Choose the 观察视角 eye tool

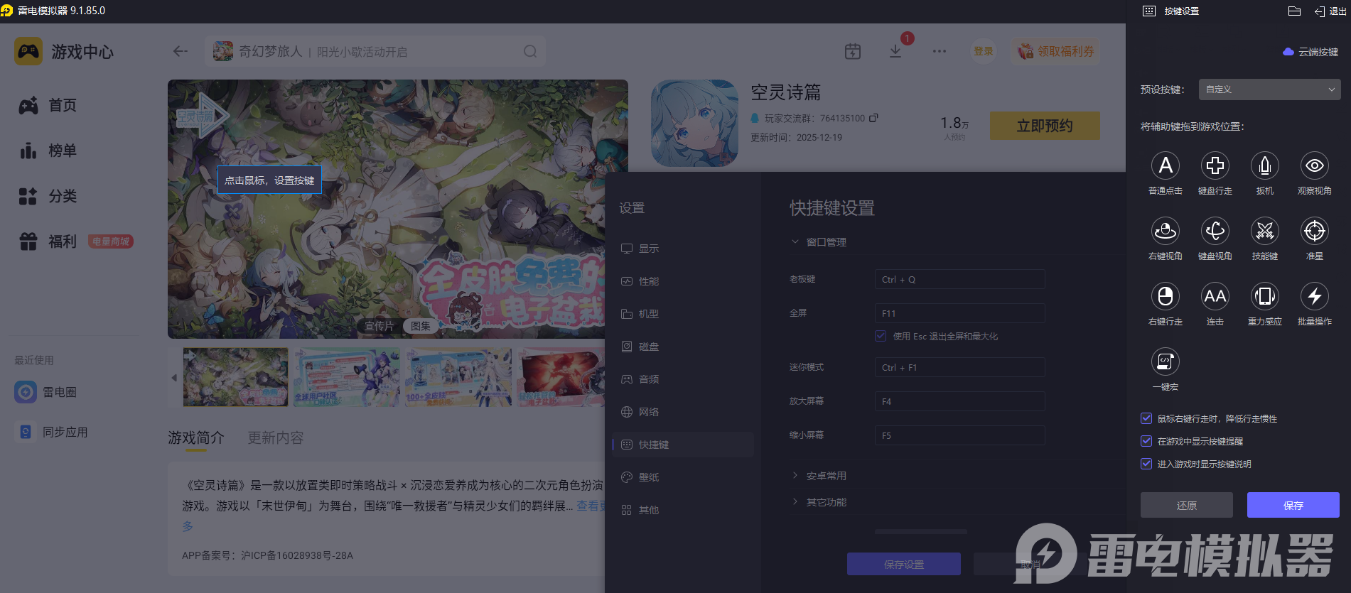pyautogui.click(x=1315, y=165)
